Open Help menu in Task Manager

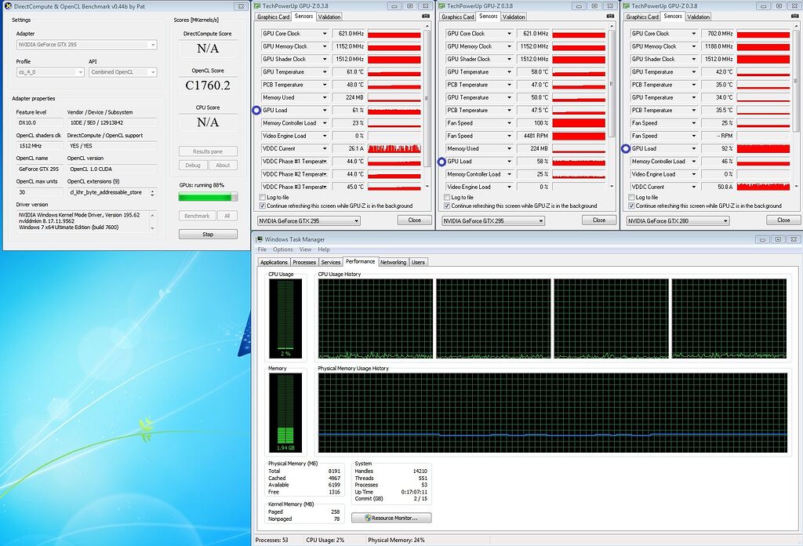point(324,249)
